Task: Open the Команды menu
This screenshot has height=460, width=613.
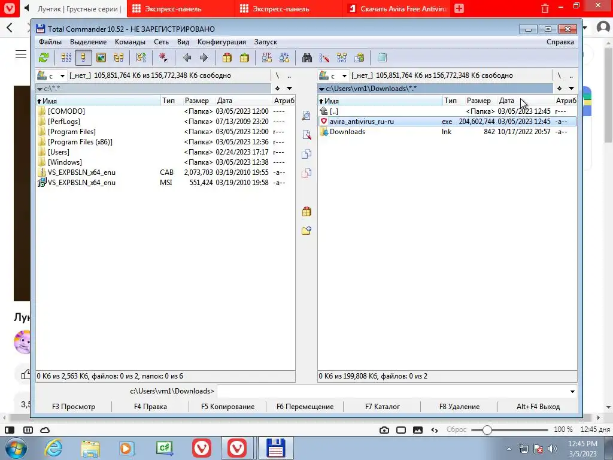Action: (x=130, y=42)
